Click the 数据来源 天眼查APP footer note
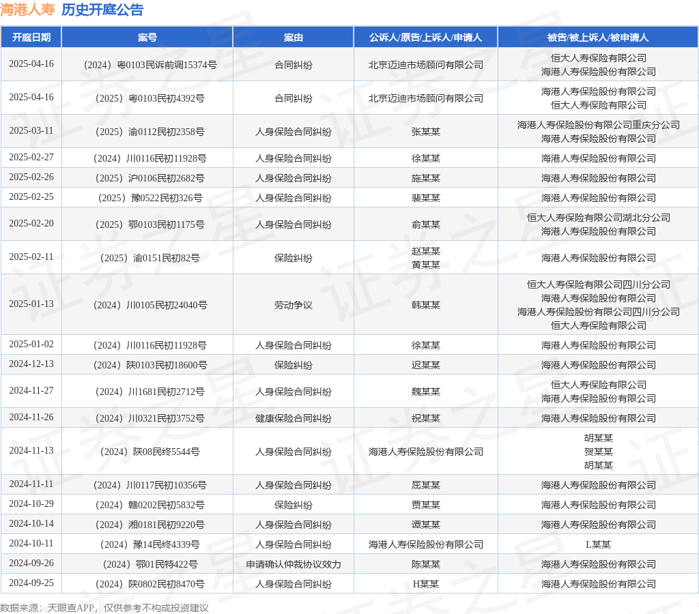 (x=104, y=608)
